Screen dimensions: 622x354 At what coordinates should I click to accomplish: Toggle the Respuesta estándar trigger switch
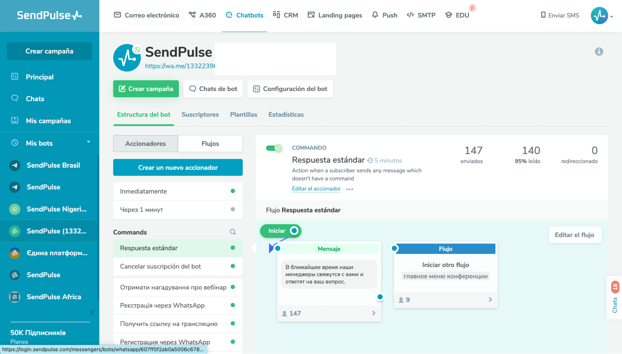(x=274, y=148)
